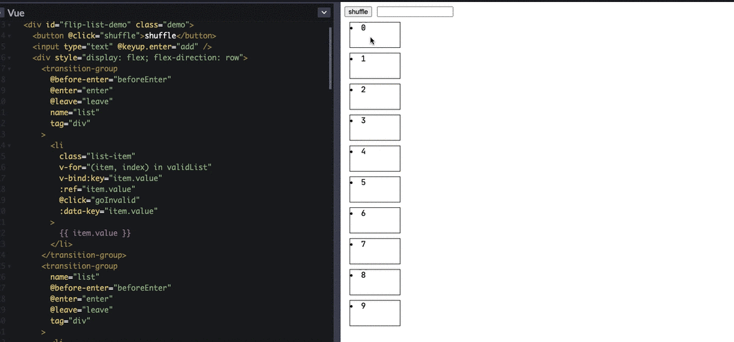Viewport: 734px width, 342px height.
Task: Collapse the first transition-group fold arrow
Action: coord(10,69)
